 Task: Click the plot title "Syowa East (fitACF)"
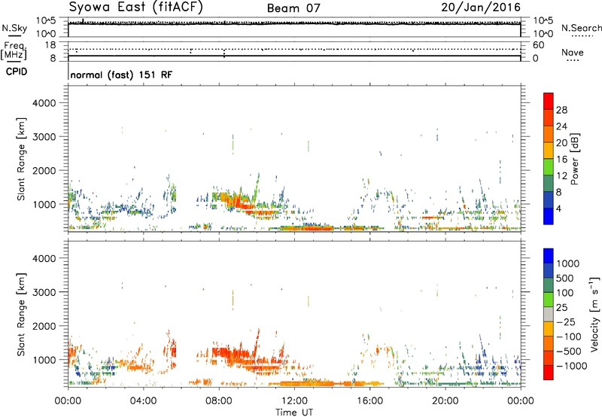coord(136,8)
